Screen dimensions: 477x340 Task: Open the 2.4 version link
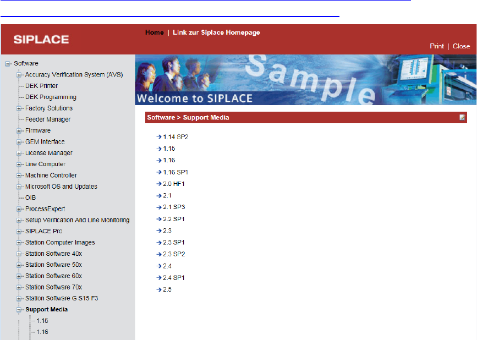pos(167,266)
